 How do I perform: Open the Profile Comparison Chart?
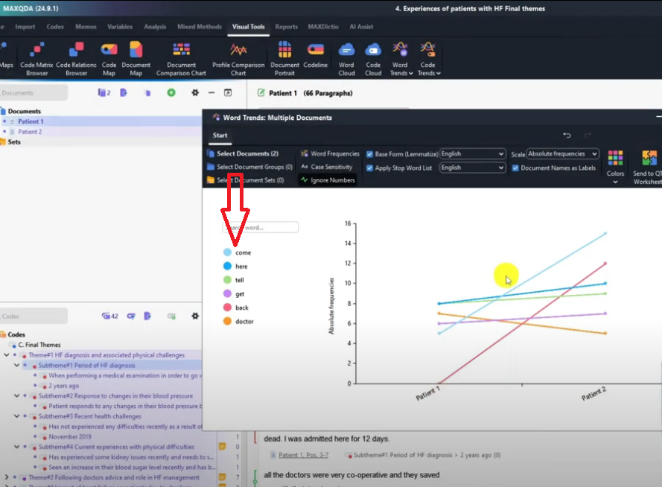[238, 59]
